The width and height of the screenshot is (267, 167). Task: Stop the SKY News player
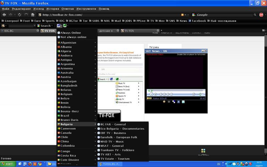pyautogui.click(x=156, y=94)
